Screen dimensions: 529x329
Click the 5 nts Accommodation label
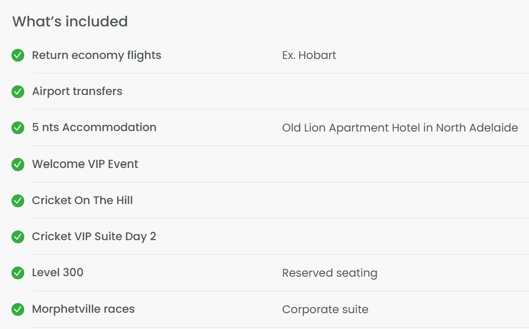coord(94,127)
